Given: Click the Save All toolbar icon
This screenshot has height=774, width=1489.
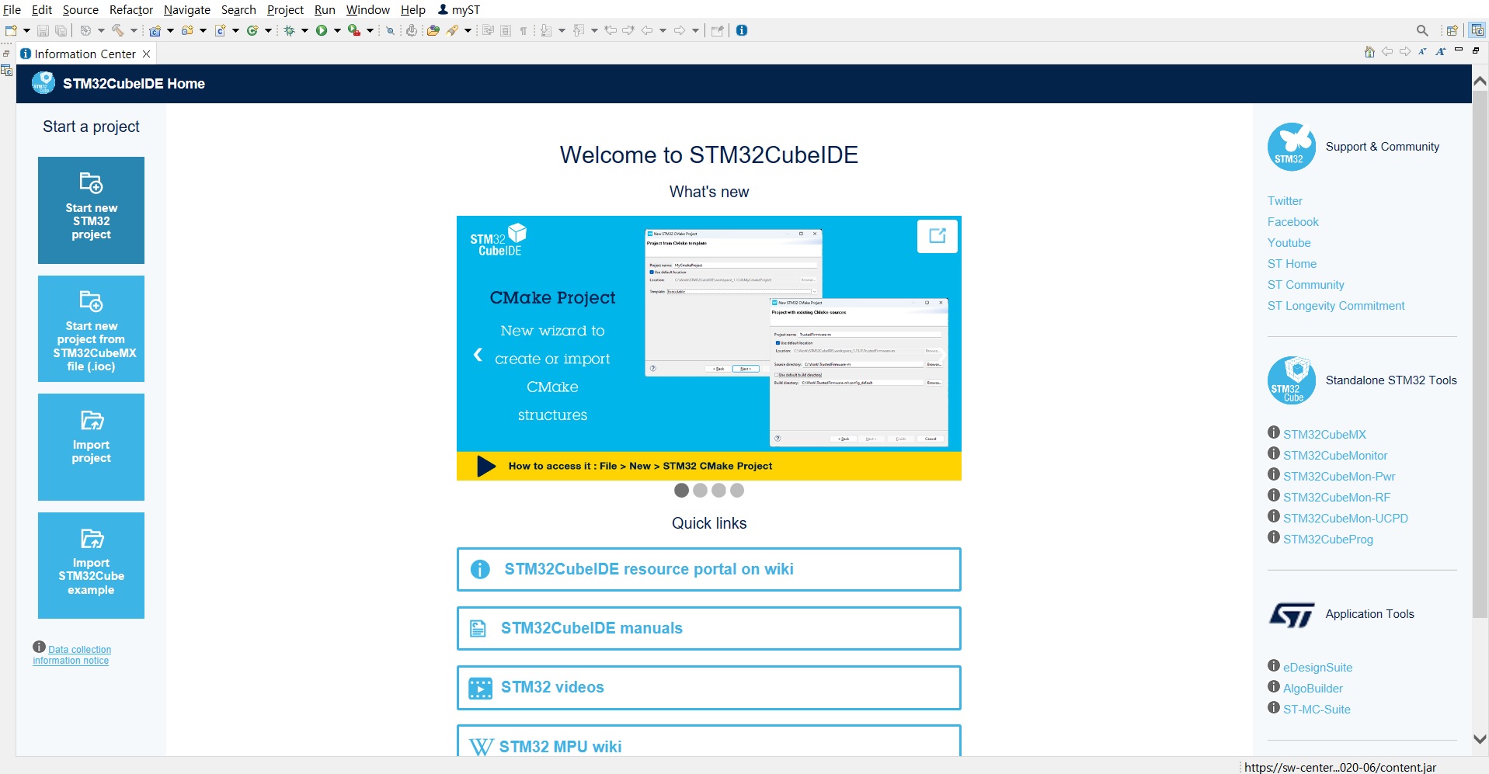Looking at the screenshot, I should pos(61,30).
